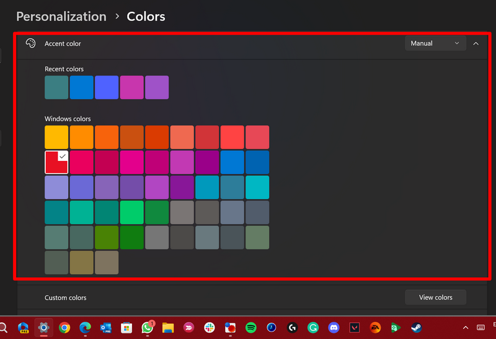
Task: Show hidden system tray icons
Action: point(466,327)
